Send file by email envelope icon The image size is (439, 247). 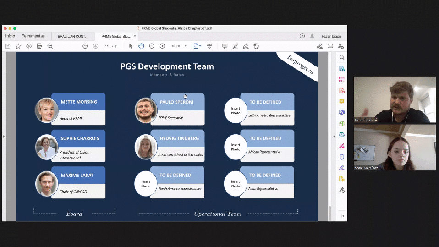[x=330, y=46]
